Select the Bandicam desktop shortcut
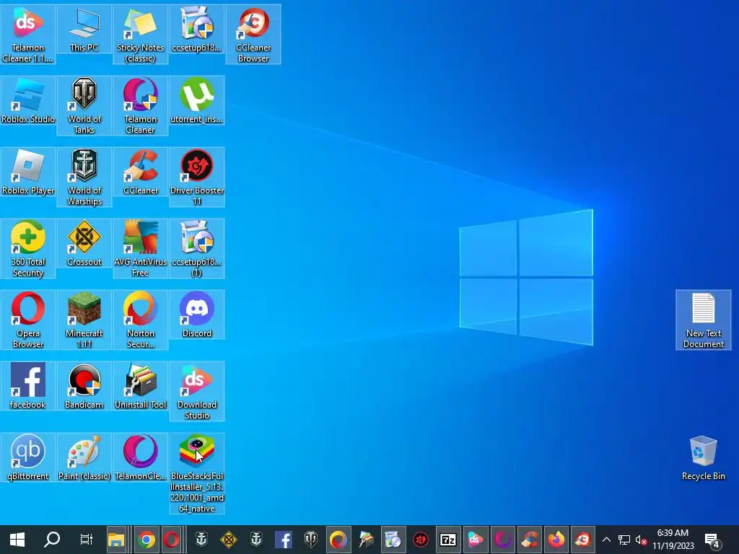Image resolution: width=739 pixels, height=554 pixels. pos(84,386)
